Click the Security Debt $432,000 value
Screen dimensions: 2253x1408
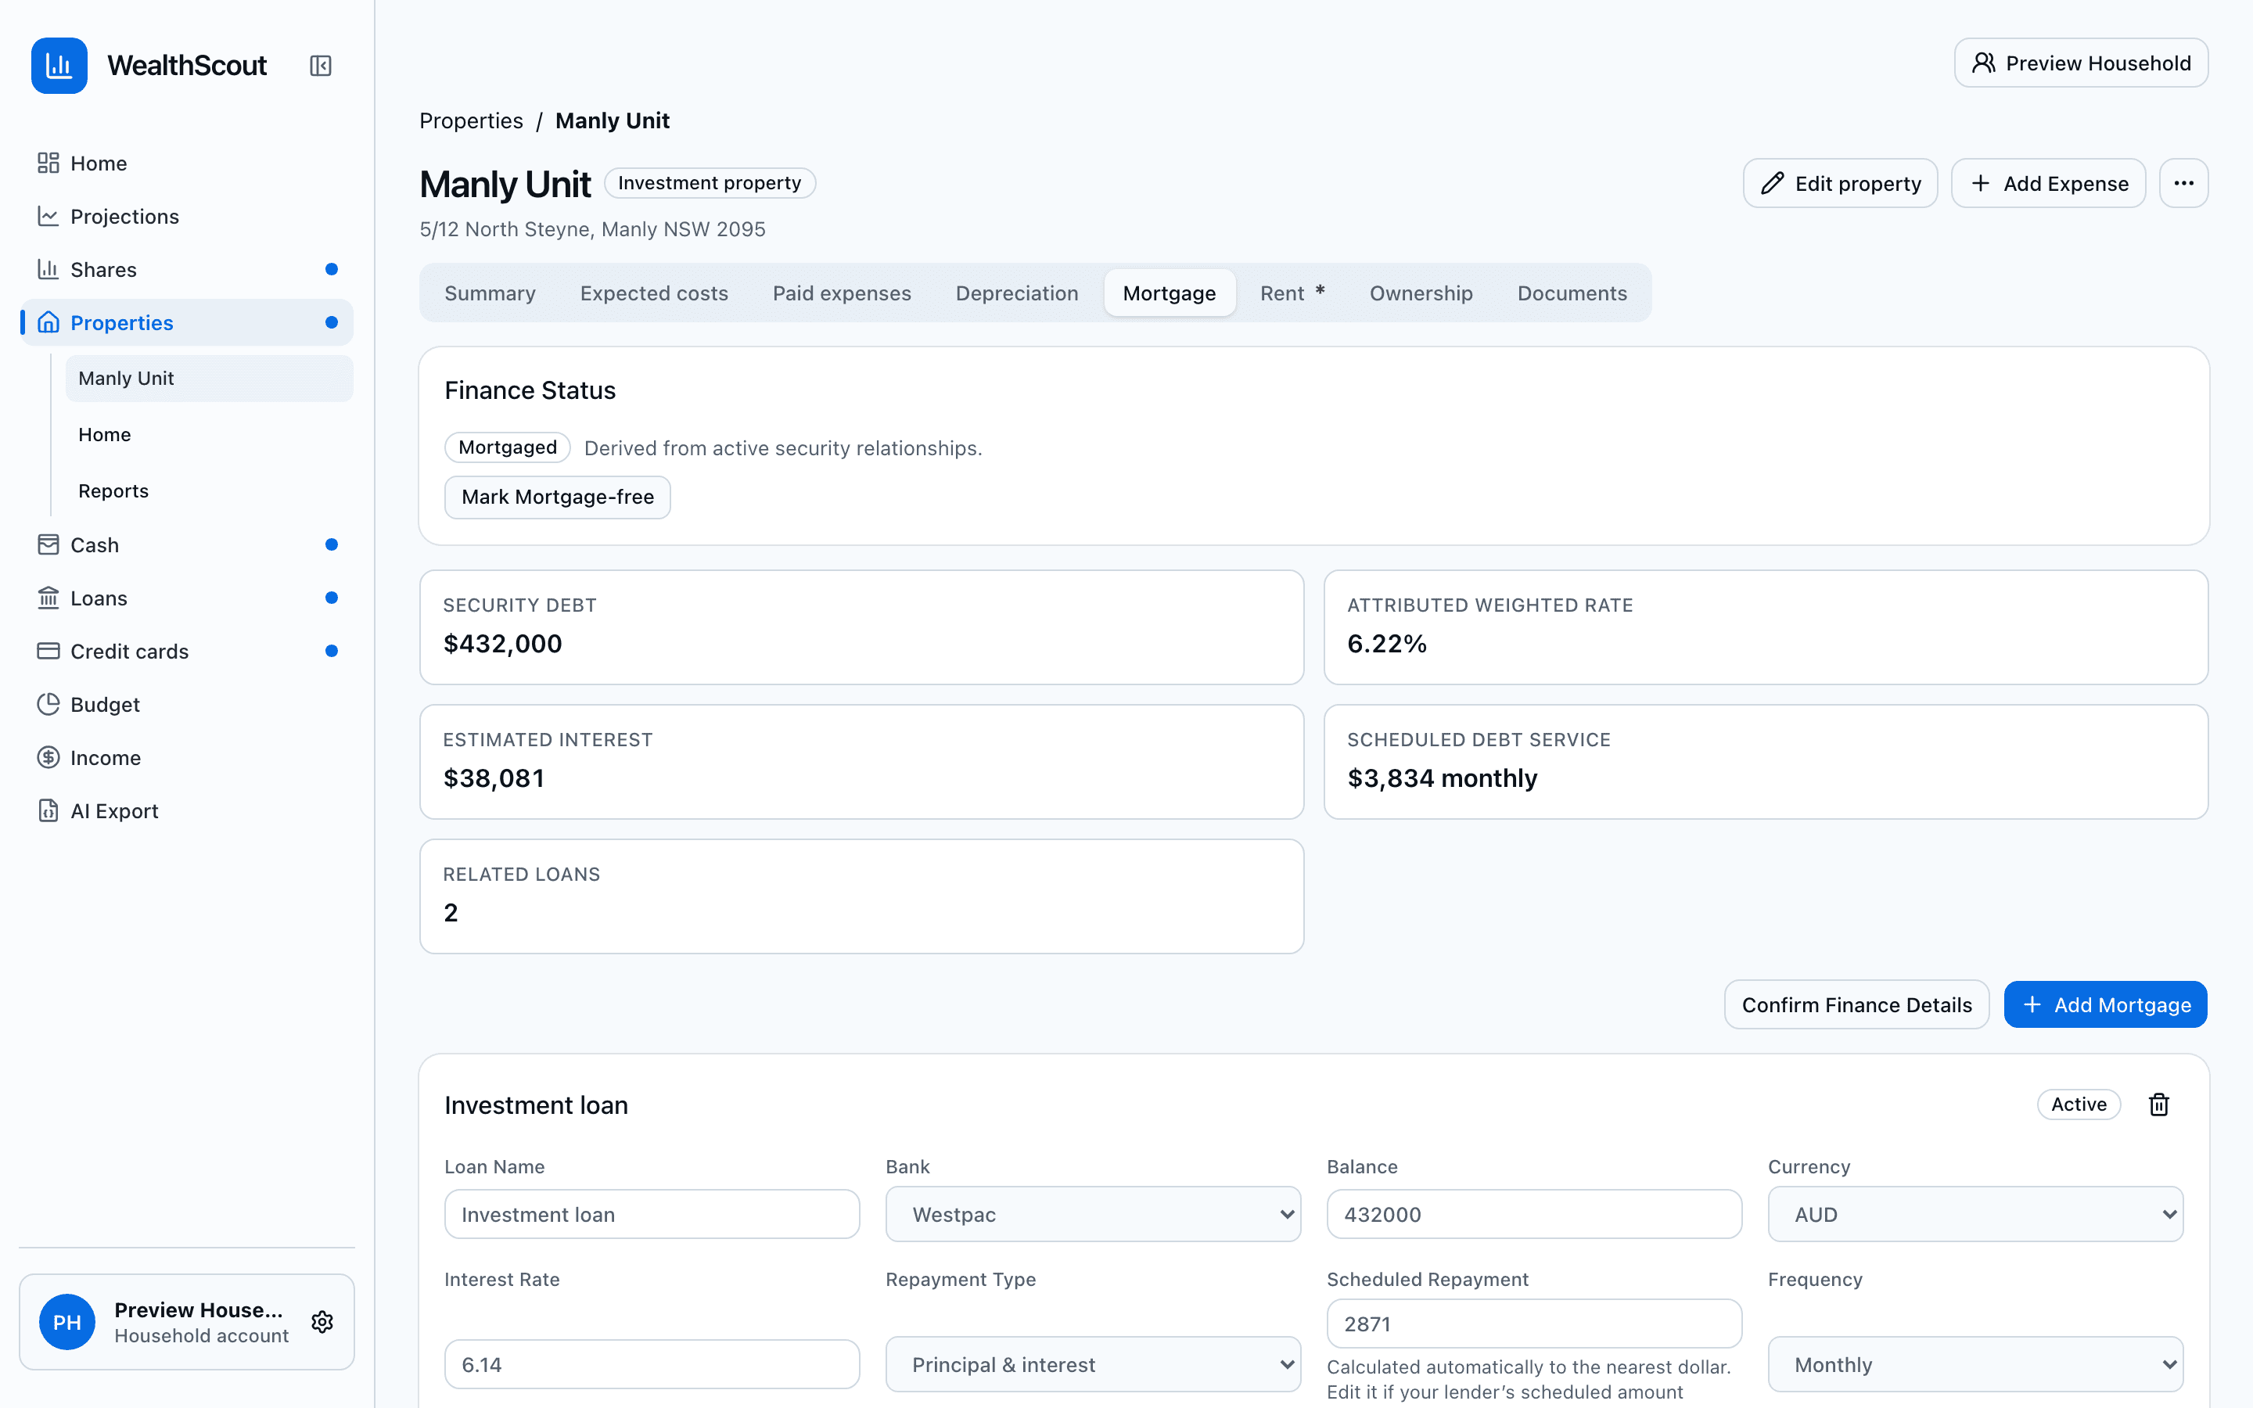click(503, 644)
